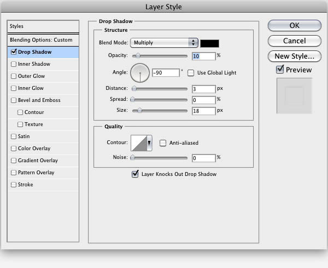The width and height of the screenshot is (328, 268).
Task: Enable the Stroke checkbox
Action: (14, 185)
